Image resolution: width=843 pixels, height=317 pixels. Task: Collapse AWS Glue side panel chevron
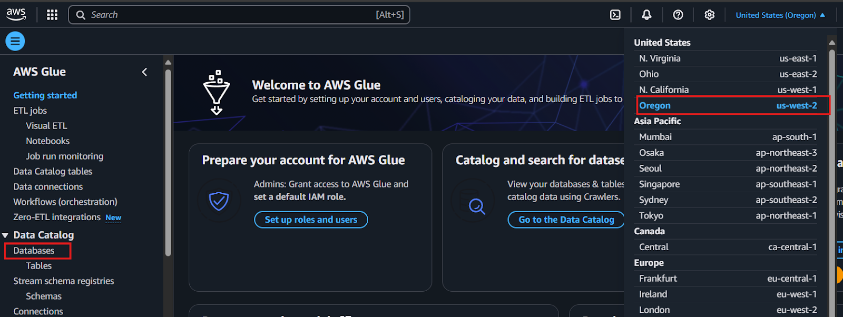(x=144, y=72)
